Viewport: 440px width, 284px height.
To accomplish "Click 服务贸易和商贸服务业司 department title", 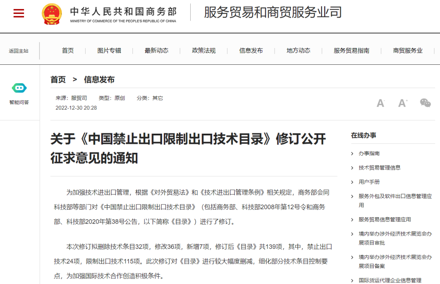I will 273,12.
